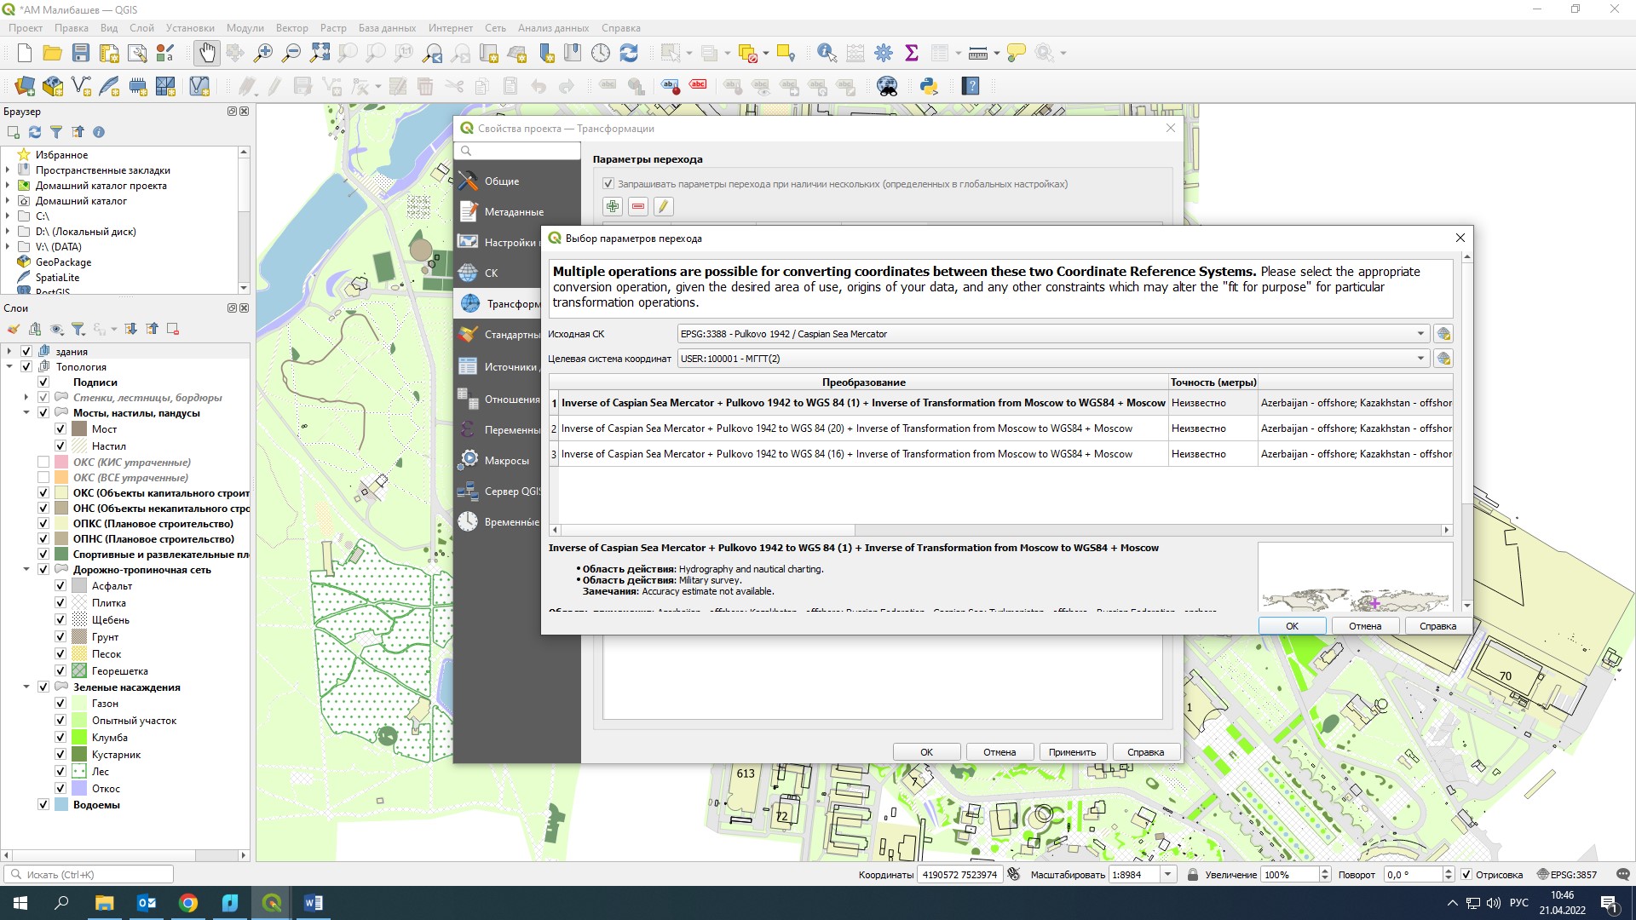Click Применить in project properties
1636x920 pixels.
pos(1072,752)
